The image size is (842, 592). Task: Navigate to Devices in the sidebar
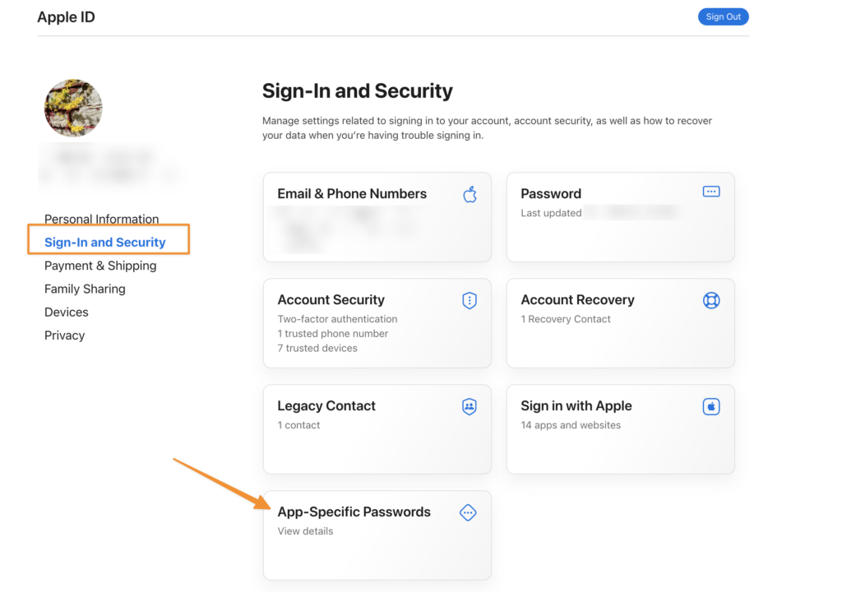[x=67, y=312]
